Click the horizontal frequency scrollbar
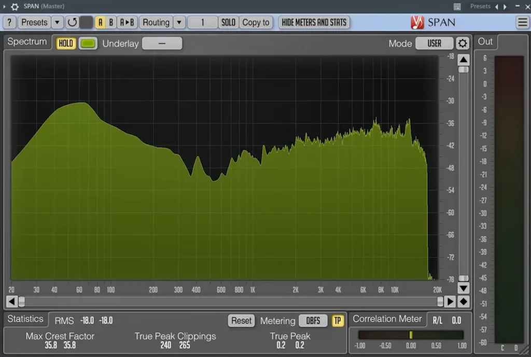531x357 pixels. pyautogui.click(x=231, y=302)
